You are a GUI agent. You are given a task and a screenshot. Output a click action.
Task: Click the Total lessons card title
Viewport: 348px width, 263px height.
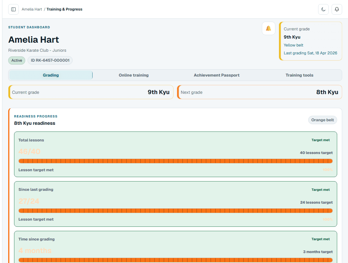[31, 140]
